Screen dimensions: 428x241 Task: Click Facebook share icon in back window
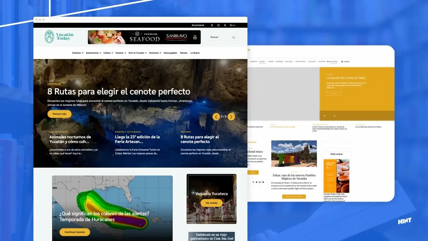[x=253, y=182]
